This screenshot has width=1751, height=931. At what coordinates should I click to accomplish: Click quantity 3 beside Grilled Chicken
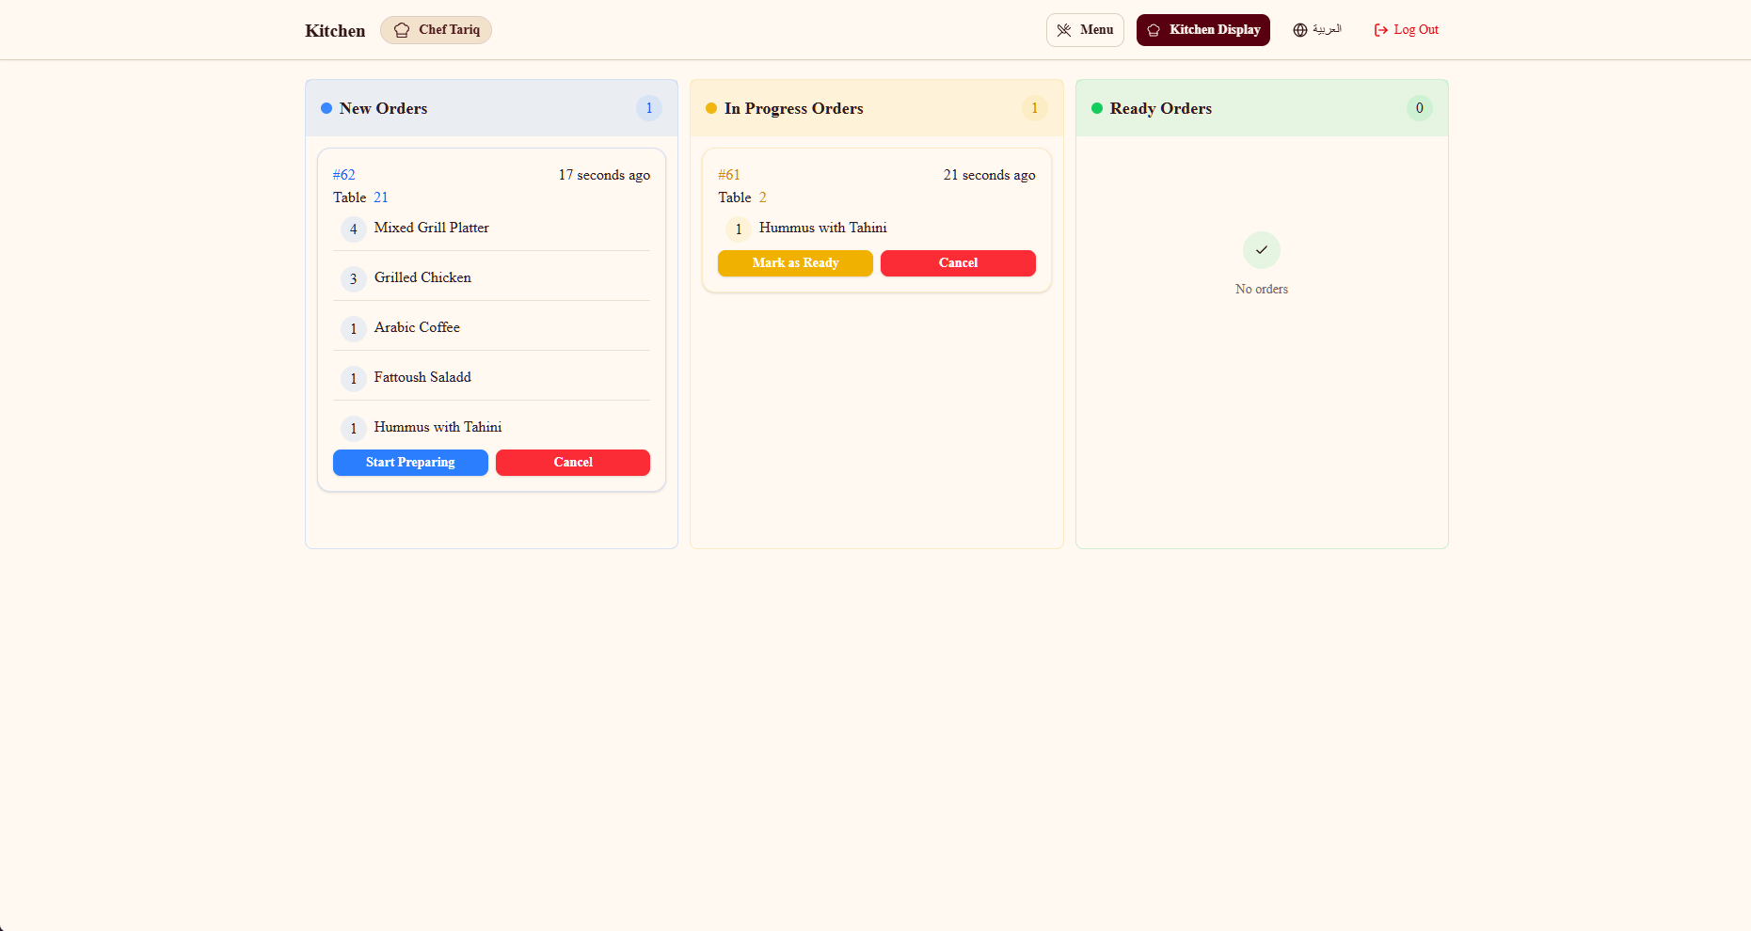point(354,279)
